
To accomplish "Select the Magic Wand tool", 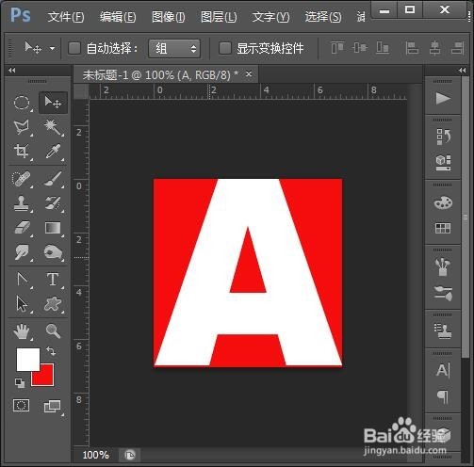I will tap(53, 127).
